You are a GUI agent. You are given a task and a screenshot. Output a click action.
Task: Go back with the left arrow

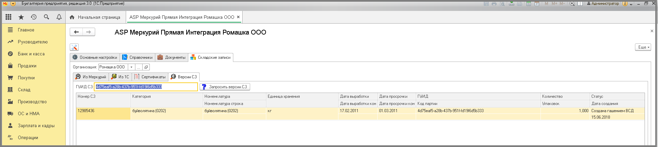76,32
